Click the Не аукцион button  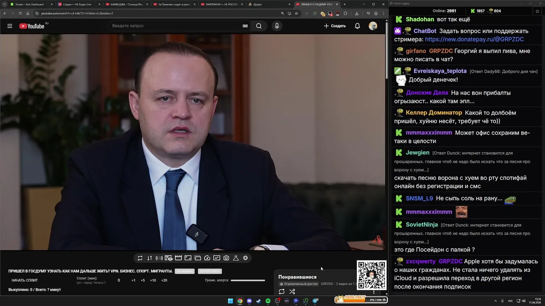coord(184,271)
